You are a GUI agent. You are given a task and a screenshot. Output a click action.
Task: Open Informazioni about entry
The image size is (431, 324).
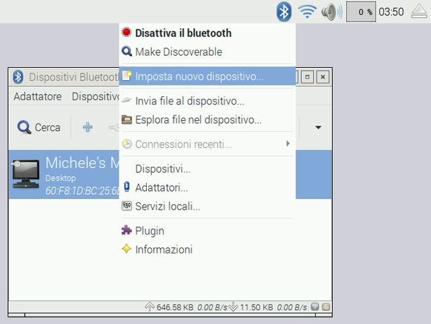click(164, 249)
